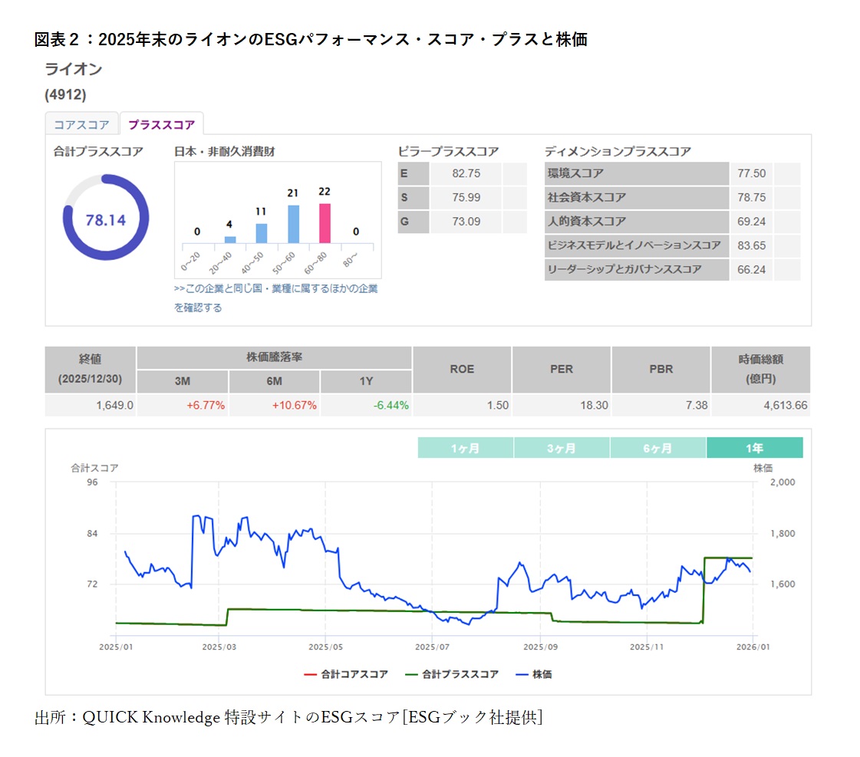Viewport: 860px width, 757px height.
Task: Open the G pillar score row
Action: [x=450, y=222]
